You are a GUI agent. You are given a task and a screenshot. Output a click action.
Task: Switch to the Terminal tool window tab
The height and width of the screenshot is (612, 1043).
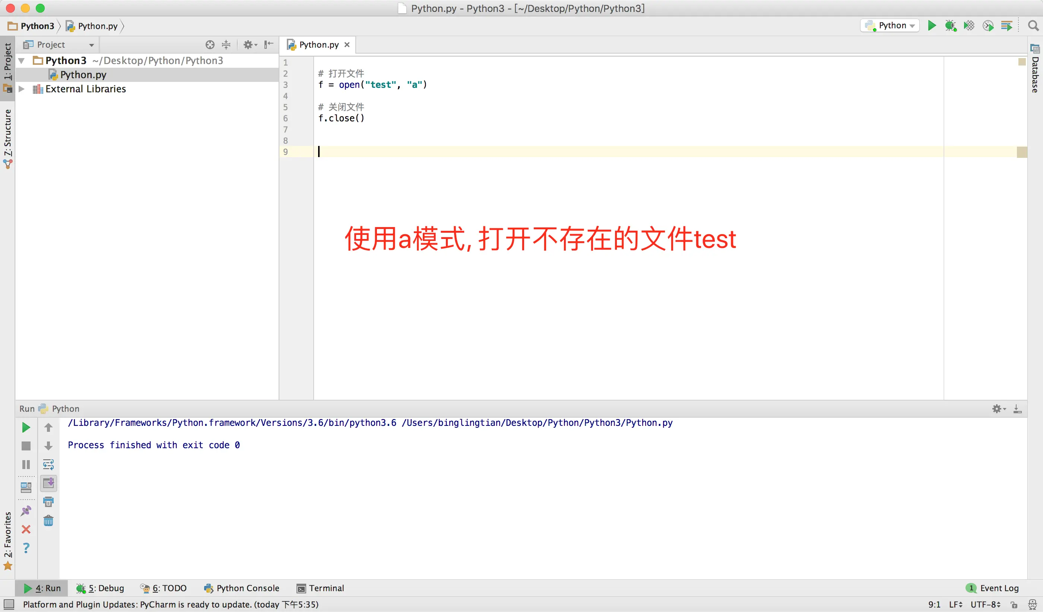click(320, 588)
